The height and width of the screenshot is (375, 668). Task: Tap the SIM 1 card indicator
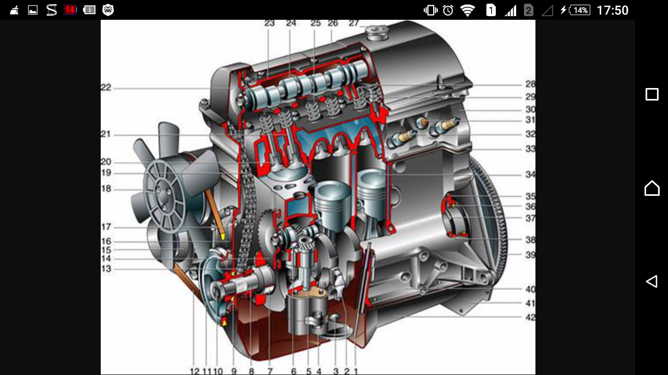pyautogui.click(x=491, y=10)
